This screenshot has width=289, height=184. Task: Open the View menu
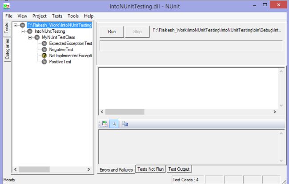(22, 16)
